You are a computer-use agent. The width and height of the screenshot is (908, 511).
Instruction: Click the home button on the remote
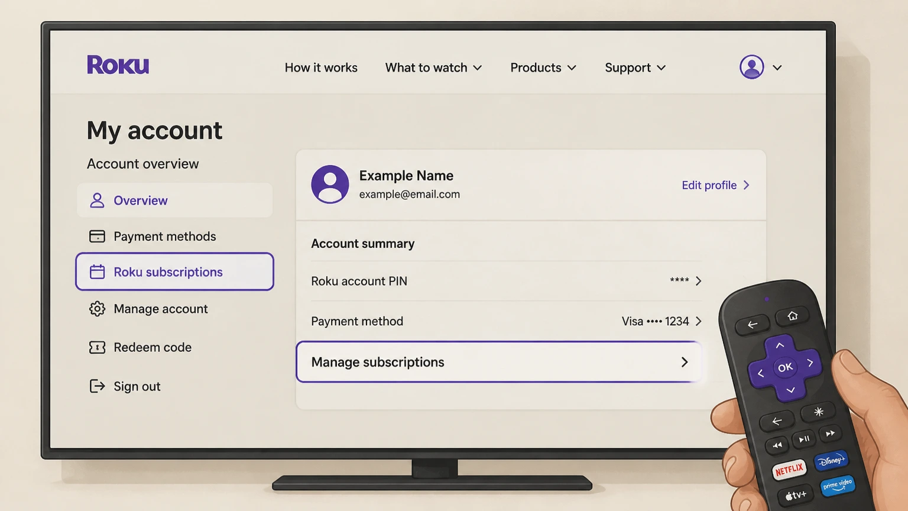(793, 316)
